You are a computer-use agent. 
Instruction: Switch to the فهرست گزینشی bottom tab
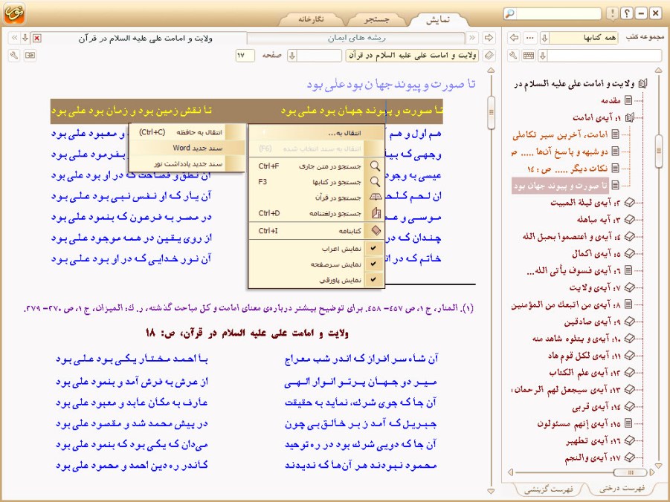click(548, 489)
